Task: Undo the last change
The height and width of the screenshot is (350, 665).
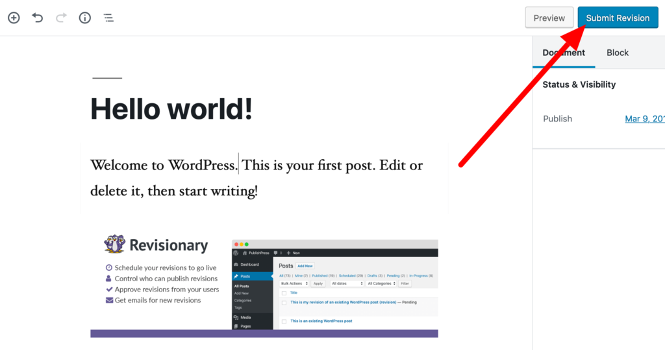Action: [x=37, y=18]
